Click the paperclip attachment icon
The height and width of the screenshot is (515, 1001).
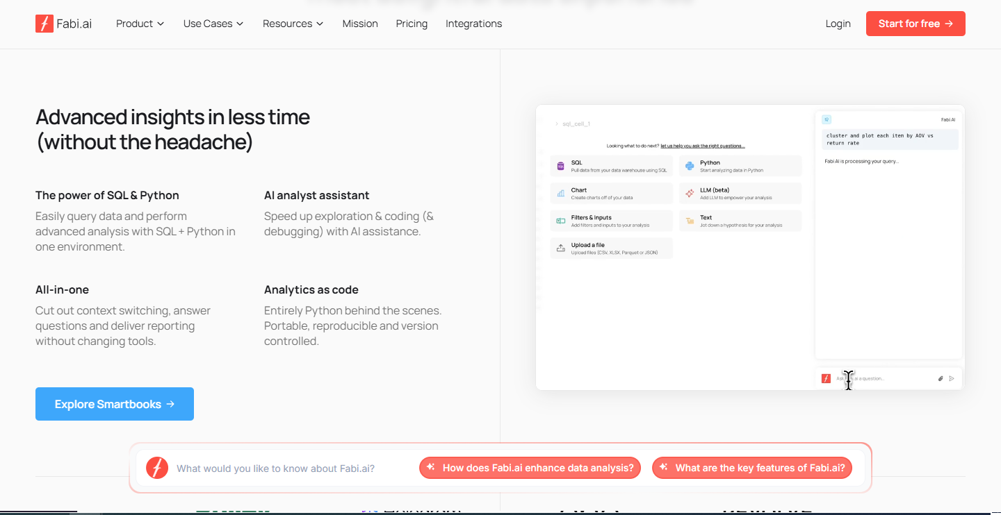click(x=941, y=378)
